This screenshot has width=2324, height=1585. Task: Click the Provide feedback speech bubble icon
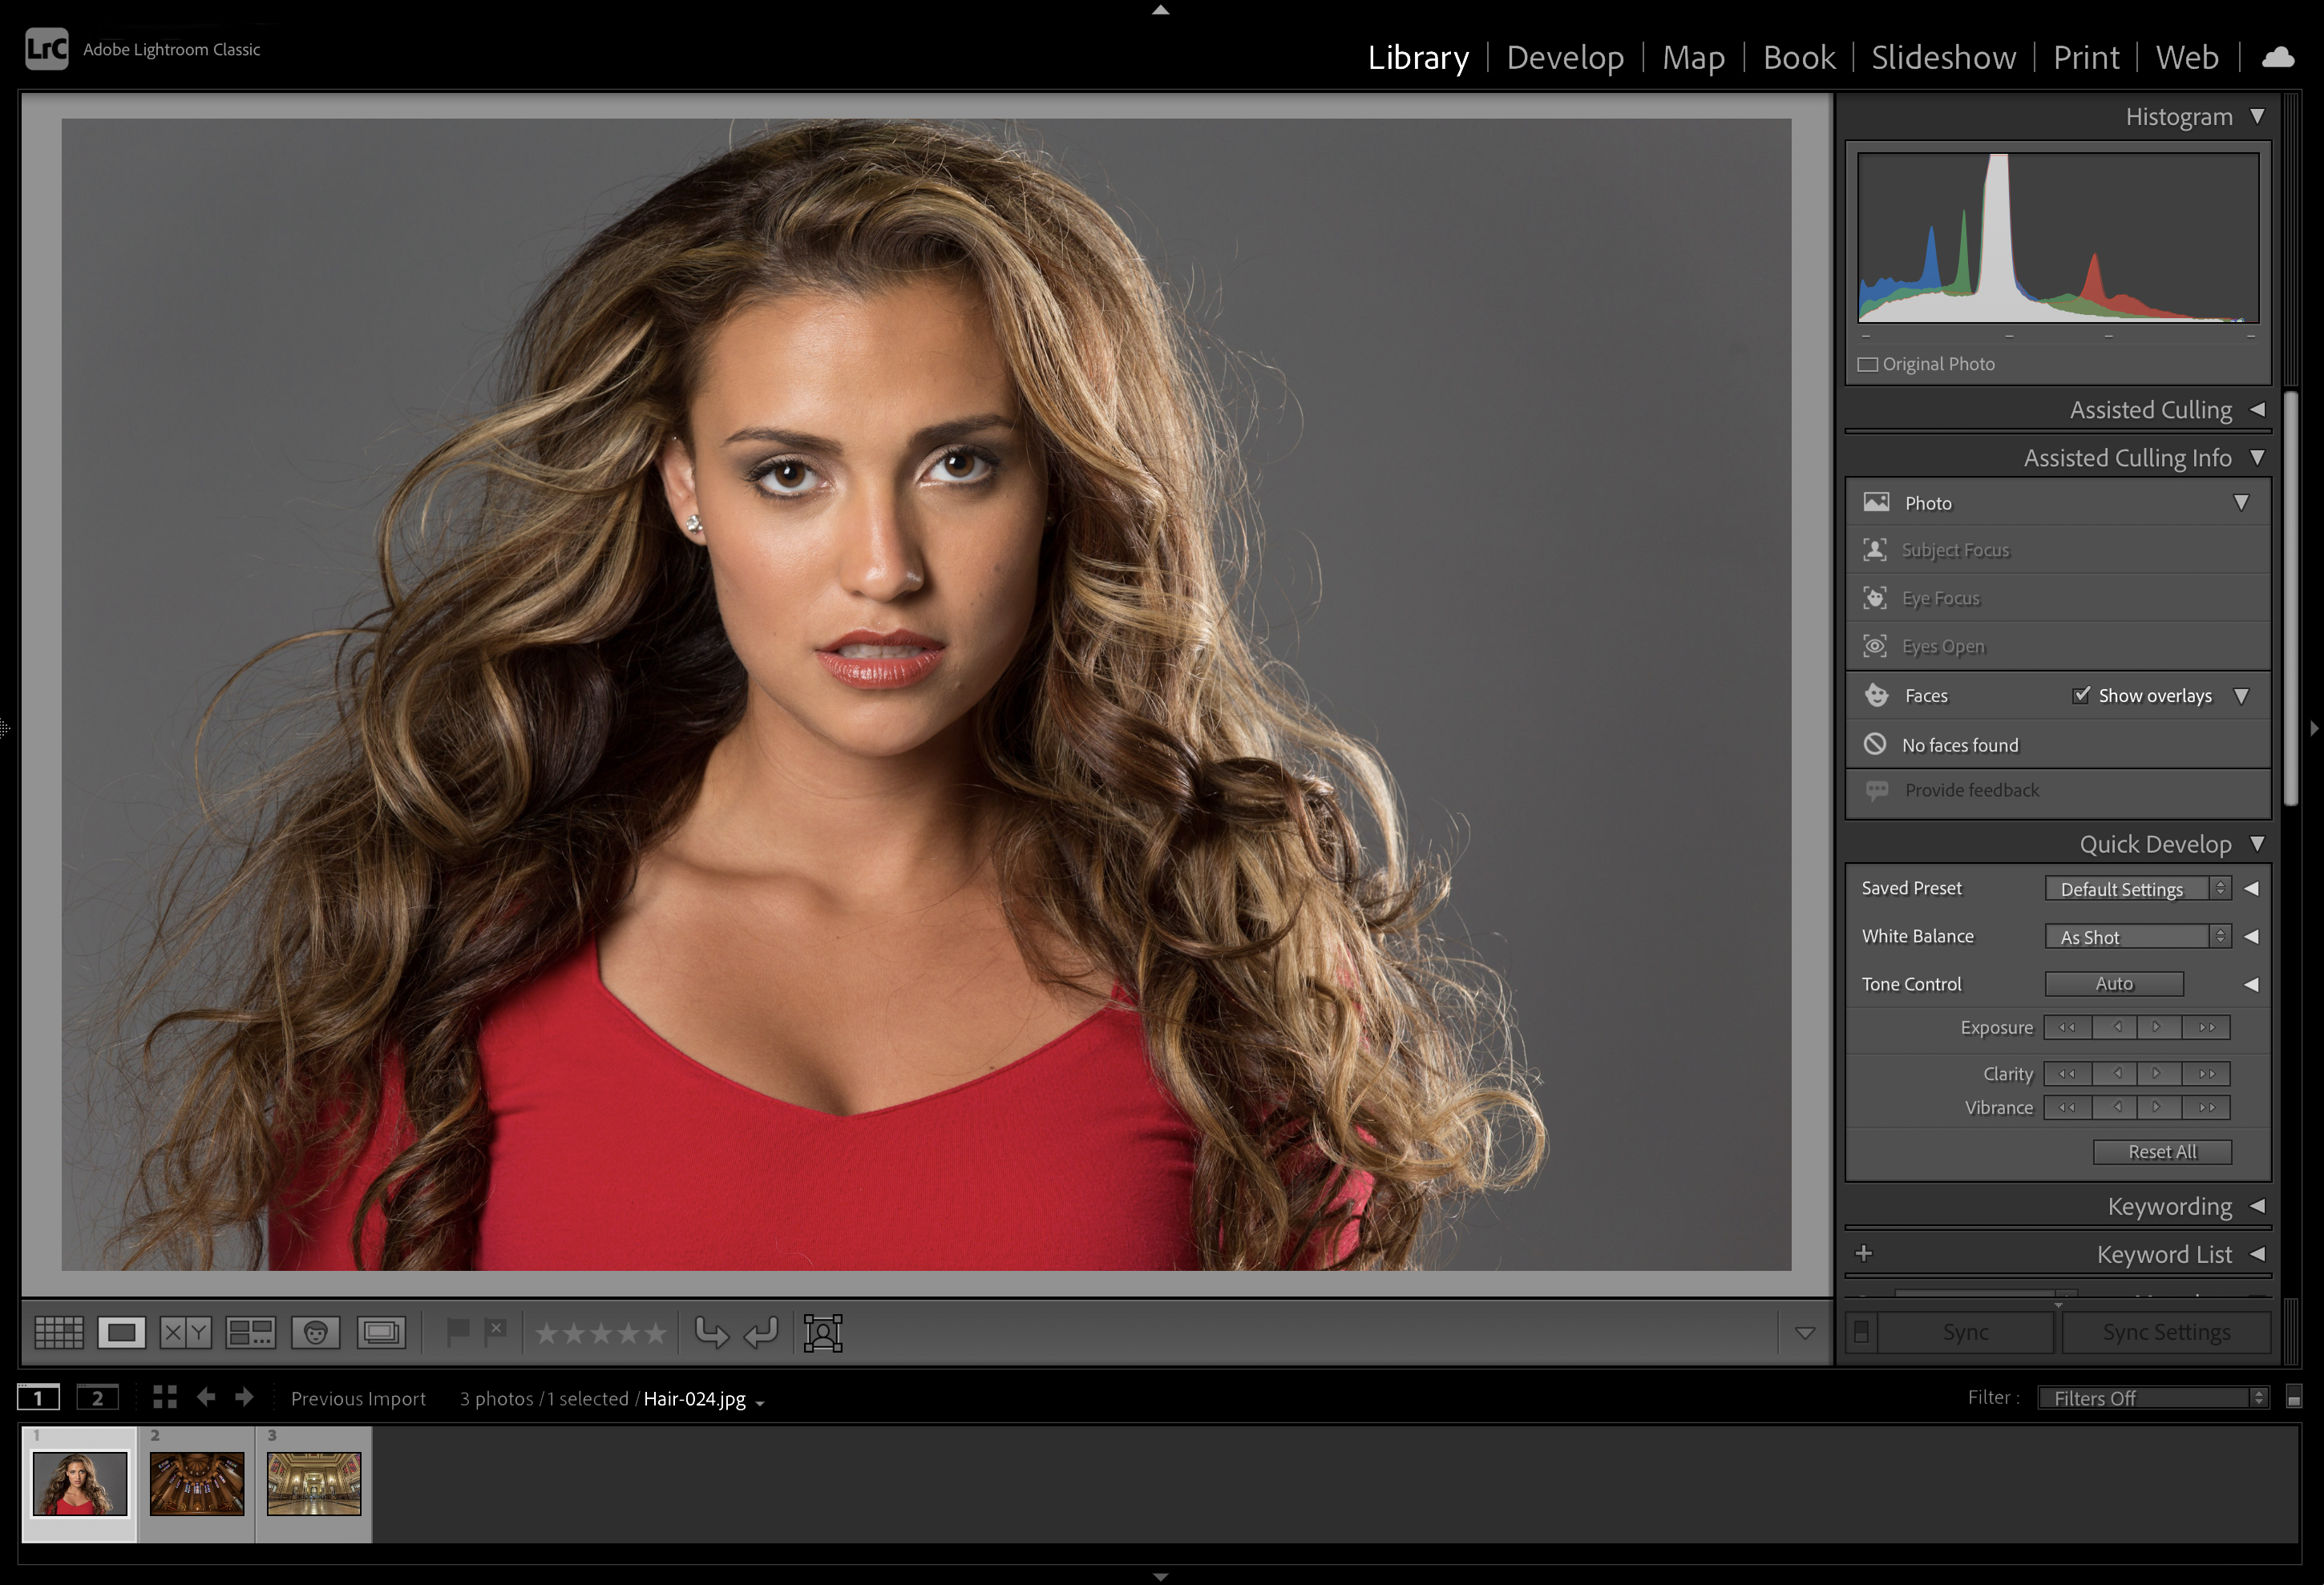pyautogui.click(x=1877, y=791)
